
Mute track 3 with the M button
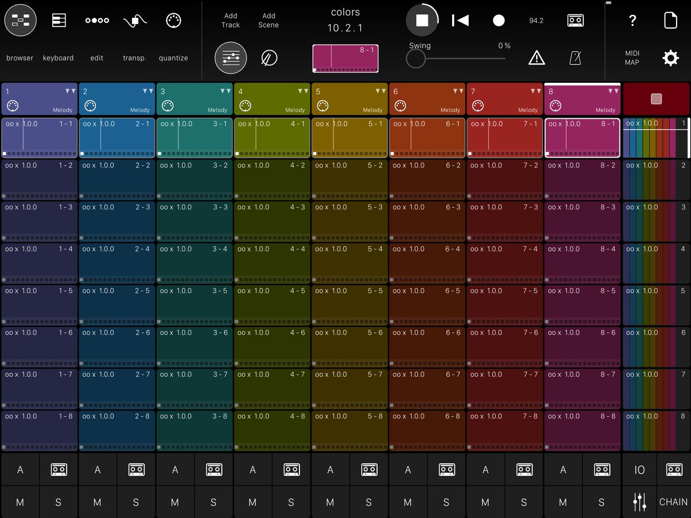point(175,502)
